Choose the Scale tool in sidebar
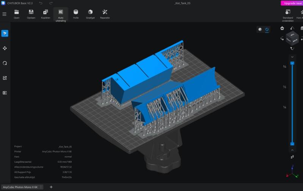Image resolution: width=303 pixels, height=191 pixels. 5,78
